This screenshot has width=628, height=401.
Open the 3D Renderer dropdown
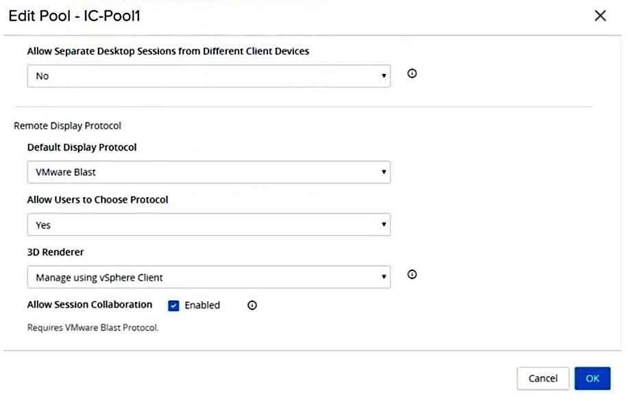click(208, 277)
